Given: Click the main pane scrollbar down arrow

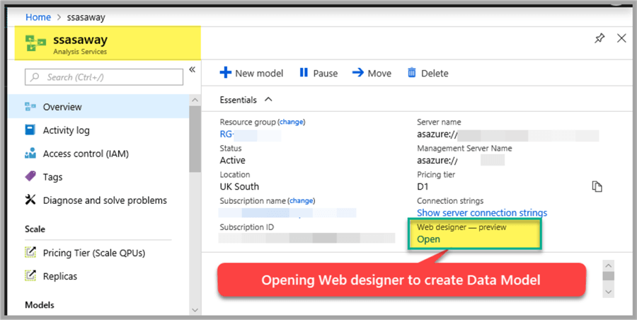Looking at the screenshot, I should click(608, 292).
